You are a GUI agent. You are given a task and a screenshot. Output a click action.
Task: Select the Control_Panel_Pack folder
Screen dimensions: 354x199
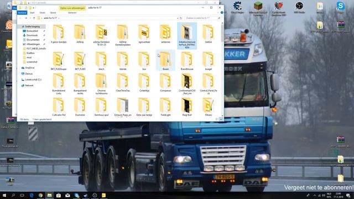pyautogui.click(x=208, y=84)
